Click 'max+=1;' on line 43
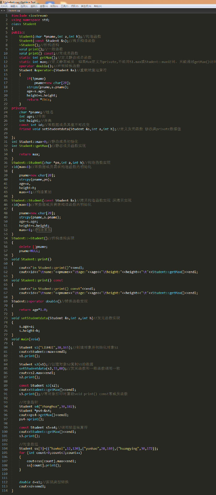 (x=26, y=192)
